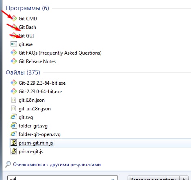Click the Git CMD program icon
Image resolution: width=191 pixels, height=180 pixels.
pyautogui.click(x=14, y=18)
